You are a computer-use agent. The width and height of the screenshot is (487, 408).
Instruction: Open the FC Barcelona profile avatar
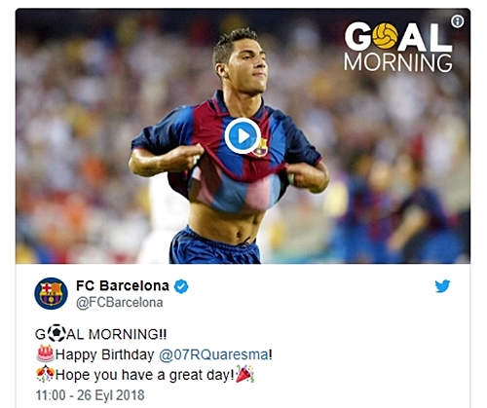pyautogui.click(x=51, y=293)
